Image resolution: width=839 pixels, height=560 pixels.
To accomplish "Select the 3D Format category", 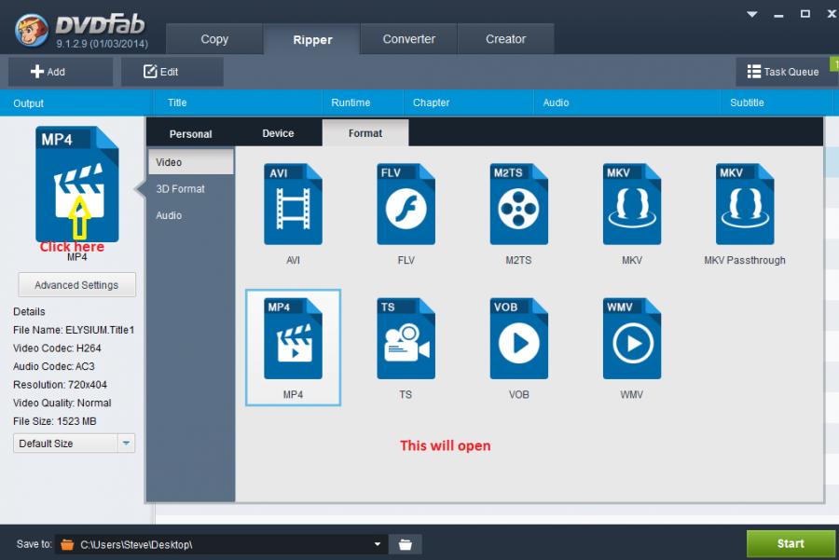I will (x=181, y=189).
